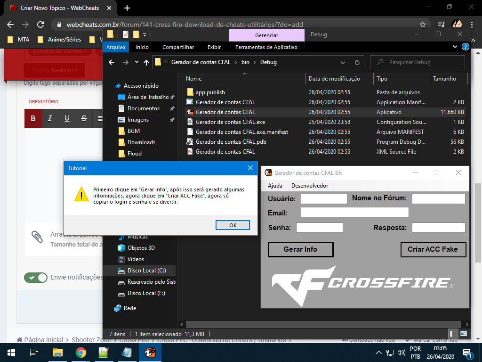482x362 pixels.
Task: Reload the WebCheats page in Chrome
Action: click(40, 25)
